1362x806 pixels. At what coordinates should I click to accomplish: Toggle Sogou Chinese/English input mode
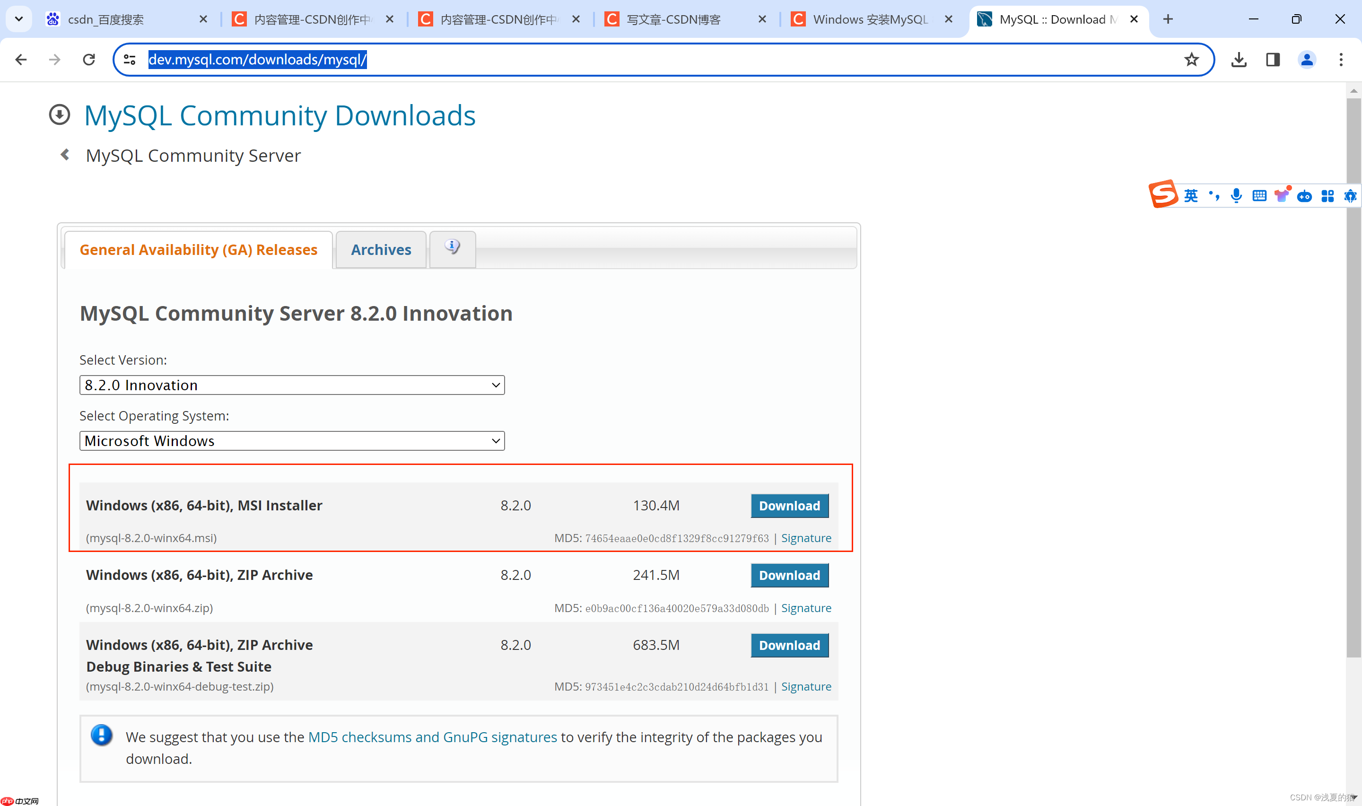1191,195
